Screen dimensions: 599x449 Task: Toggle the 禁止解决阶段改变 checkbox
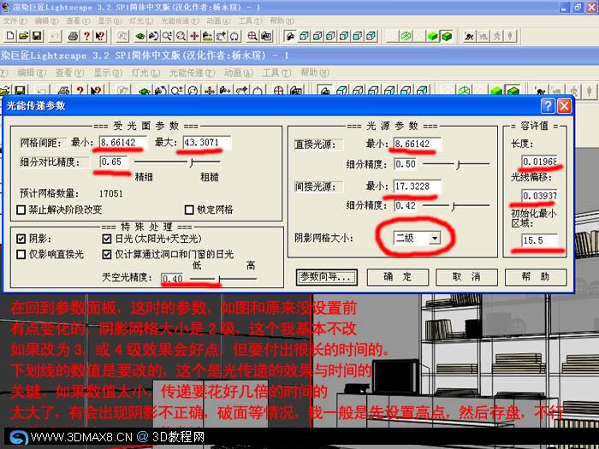[x=21, y=210]
